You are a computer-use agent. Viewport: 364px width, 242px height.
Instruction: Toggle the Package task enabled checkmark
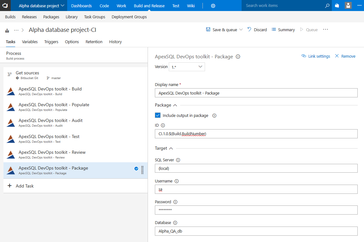(x=136, y=169)
